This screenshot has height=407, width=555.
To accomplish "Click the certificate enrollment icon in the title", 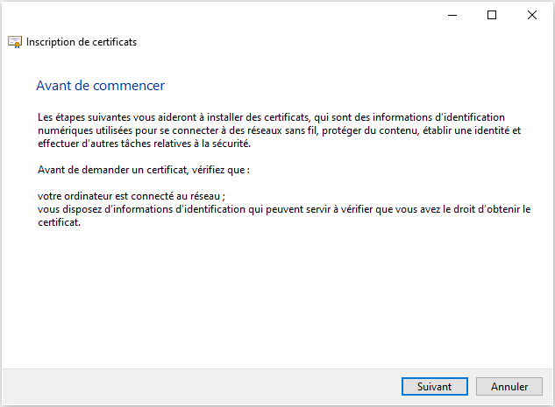I will (15, 42).
